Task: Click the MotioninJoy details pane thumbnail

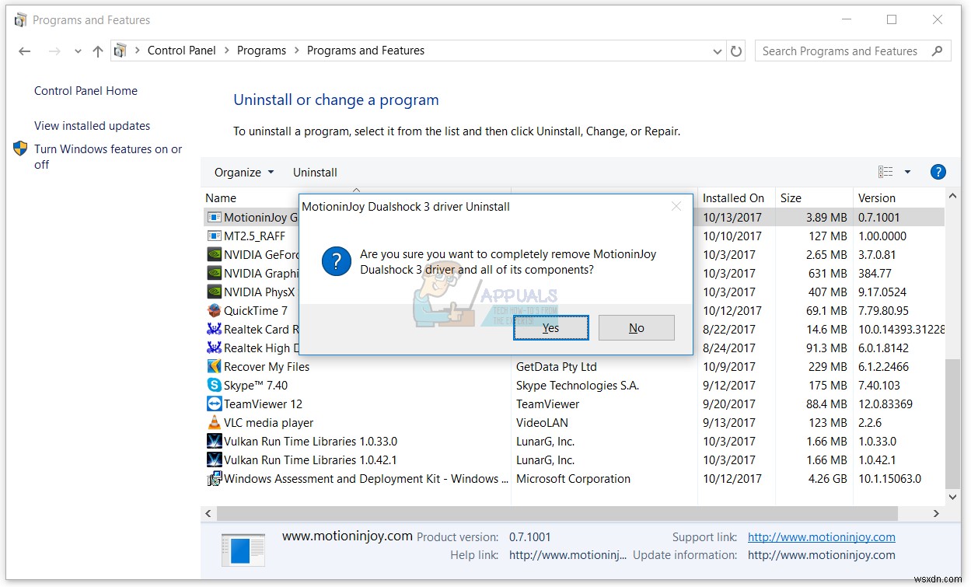Action: tap(243, 549)
